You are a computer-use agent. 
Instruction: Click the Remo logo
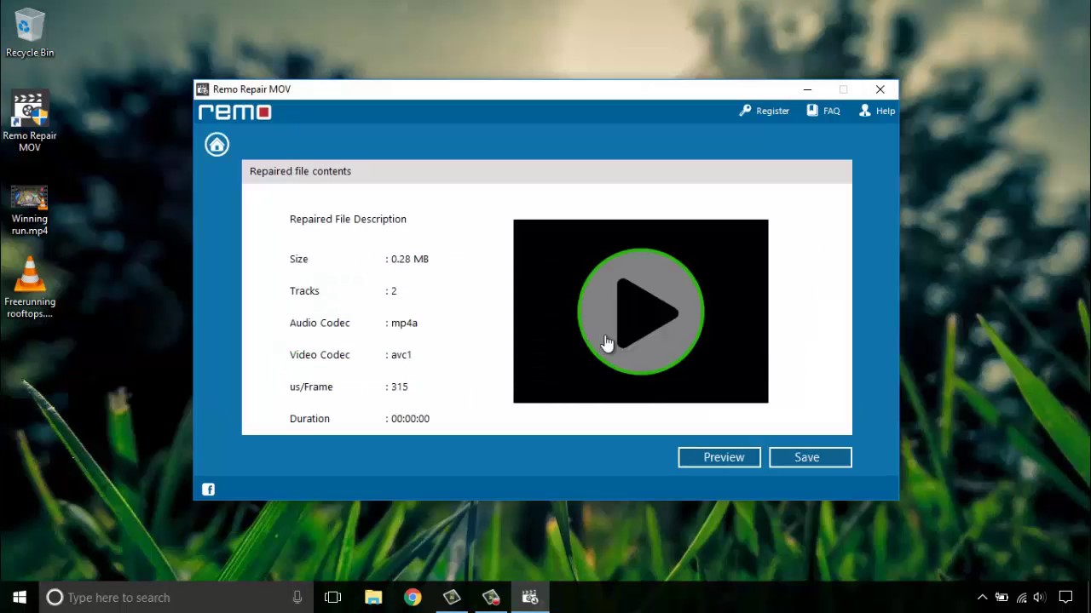tap(234, 112)
